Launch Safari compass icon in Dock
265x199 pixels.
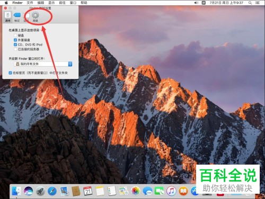coord(52,191)
